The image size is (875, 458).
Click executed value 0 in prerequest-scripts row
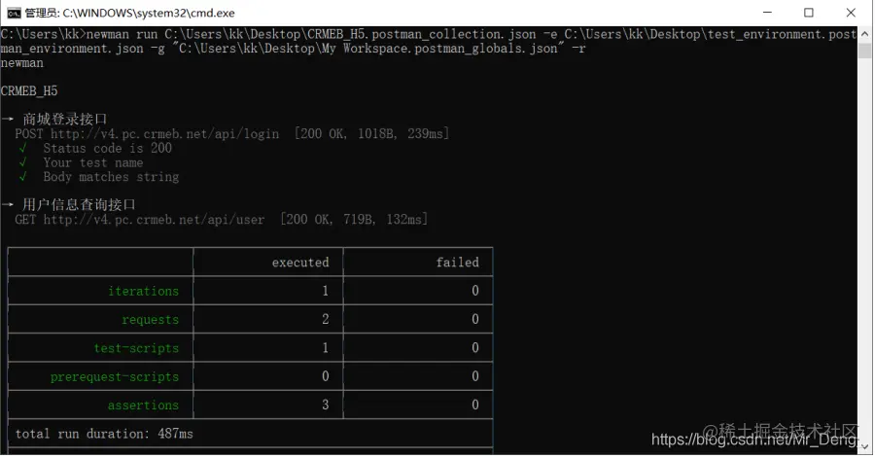(326, 376)
